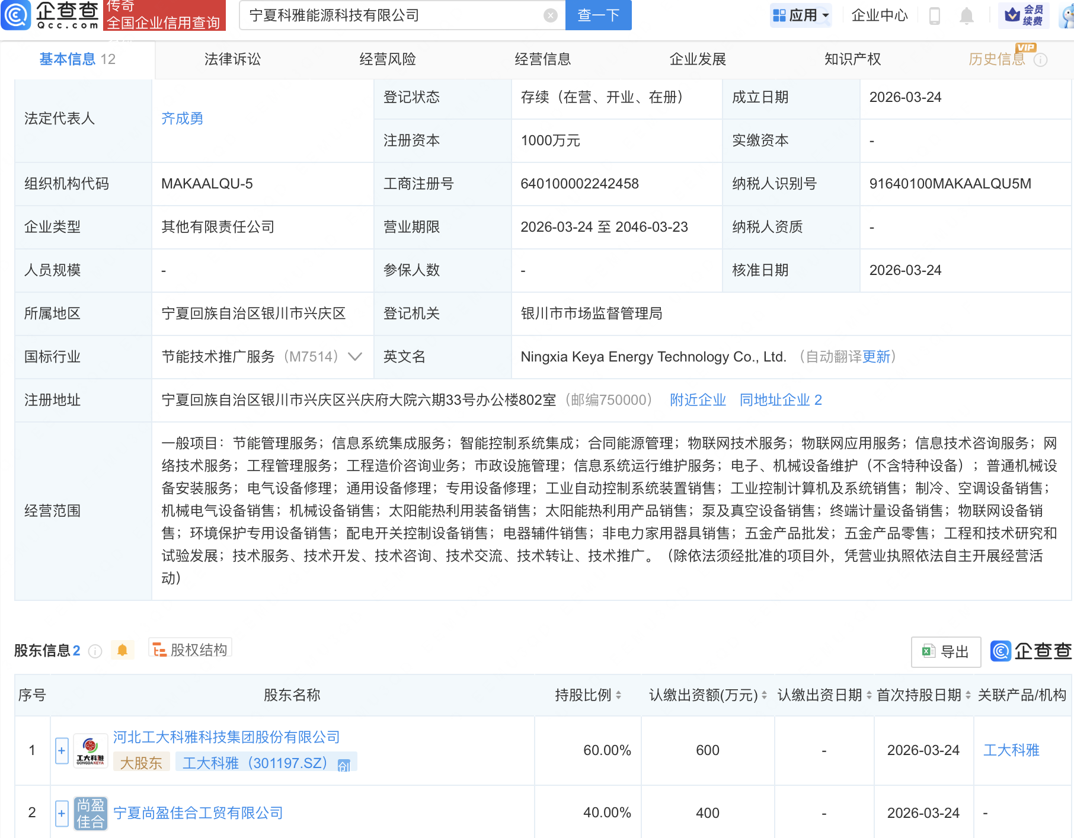The image size is (1074, 838).
Task: Expand shareholder row for 河北工大科雅
Action: [61, 750]
